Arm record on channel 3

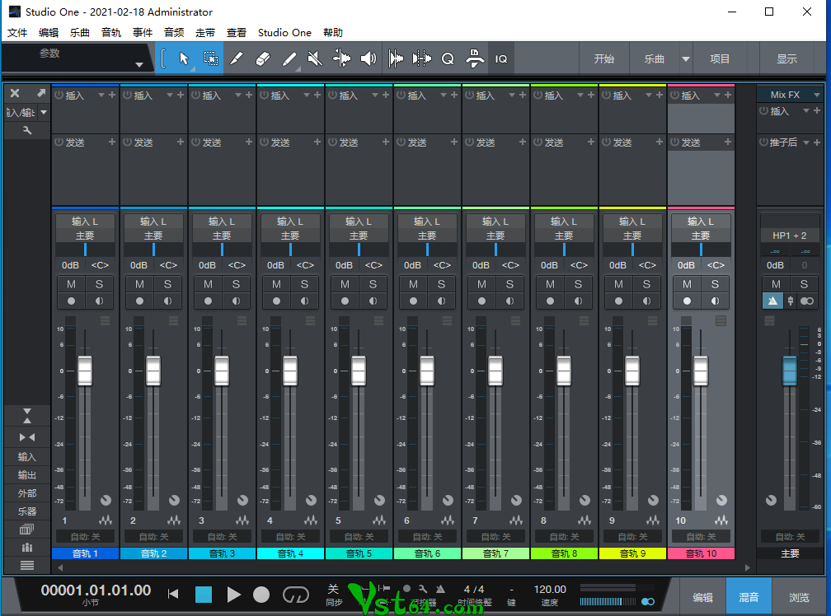pos(208,301)
